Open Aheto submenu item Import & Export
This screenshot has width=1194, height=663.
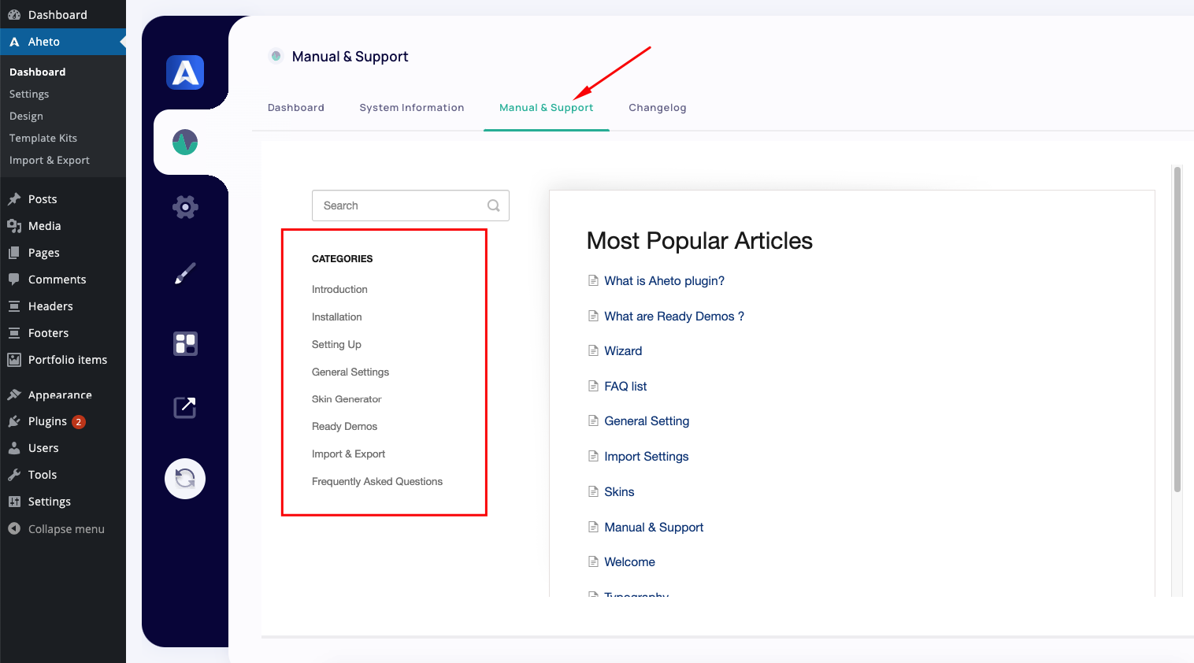point(50,160)
